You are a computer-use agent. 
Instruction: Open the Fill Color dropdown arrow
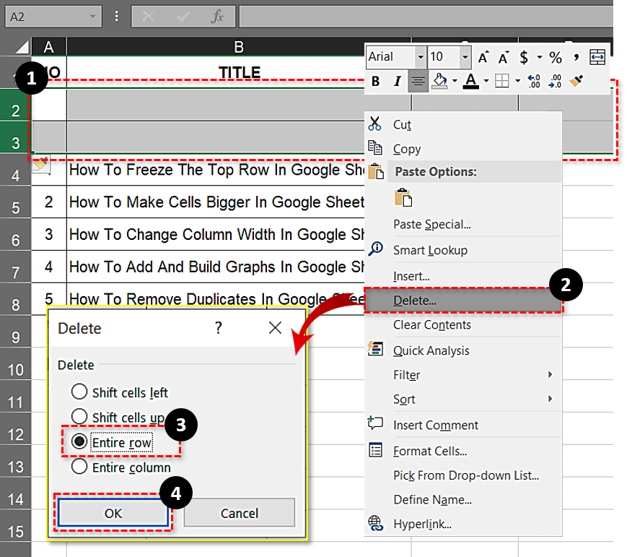[455, 81]
